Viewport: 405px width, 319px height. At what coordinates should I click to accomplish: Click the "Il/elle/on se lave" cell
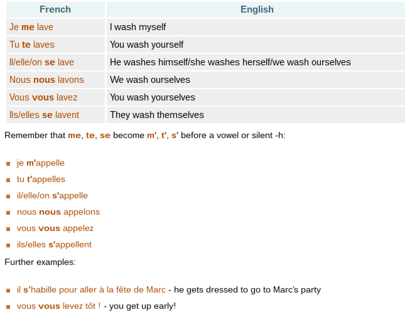41,62
